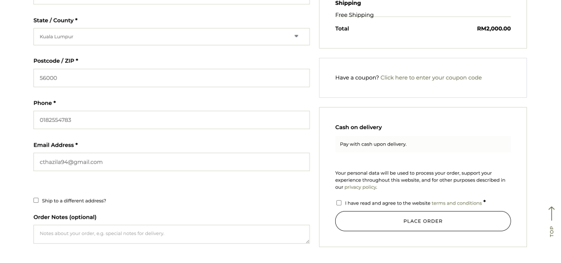Enable Ship to a different address checkbox
Image resolution: width=561 pixels, height=263 pixels.
click(36, 200)
